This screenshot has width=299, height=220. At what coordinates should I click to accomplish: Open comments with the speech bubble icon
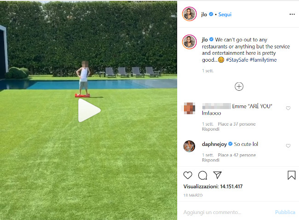point(202,175)
